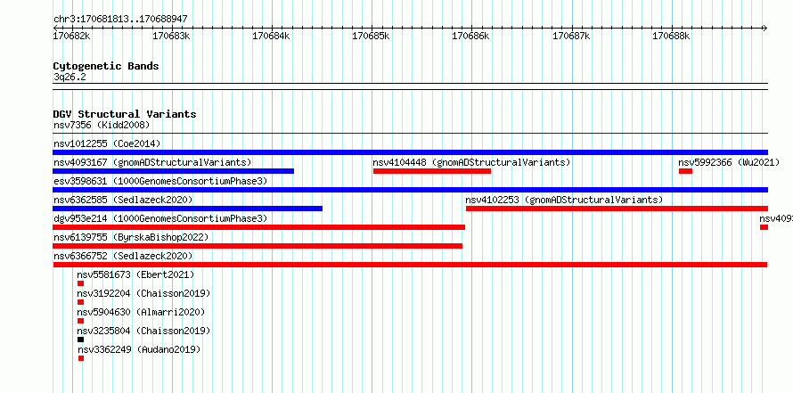Click the blue bar under nsv6362585

(x=188, y=209)
